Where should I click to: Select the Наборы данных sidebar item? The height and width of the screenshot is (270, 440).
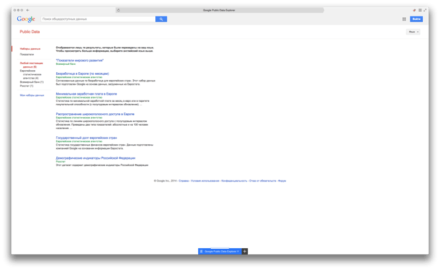[30, 48]
